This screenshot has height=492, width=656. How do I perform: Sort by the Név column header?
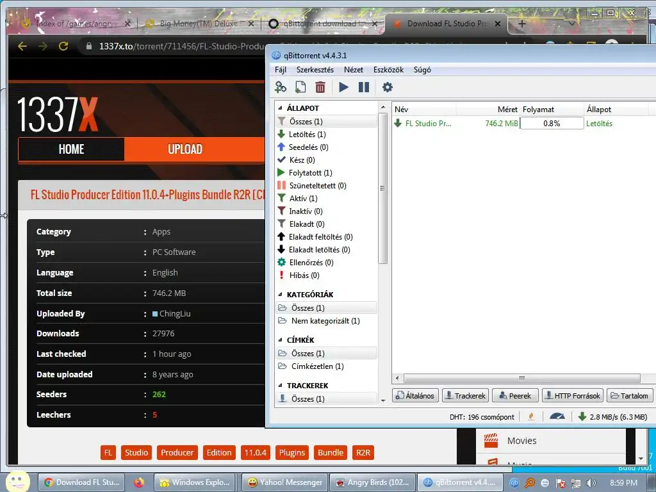pyautogui.click(x=424, y=109)
